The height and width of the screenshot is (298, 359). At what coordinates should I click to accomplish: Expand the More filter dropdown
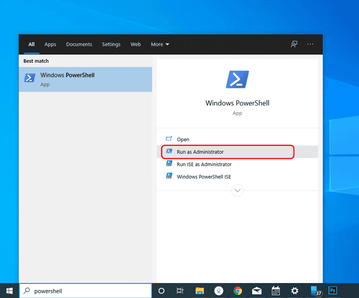tap(160, 44)
